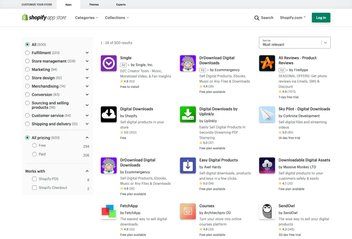Image resolution: width=352 pixels, height=239 pixels.
Task: Open the Shopify.com dropdown
Action: pyautogui.click(x=293, y=18)
